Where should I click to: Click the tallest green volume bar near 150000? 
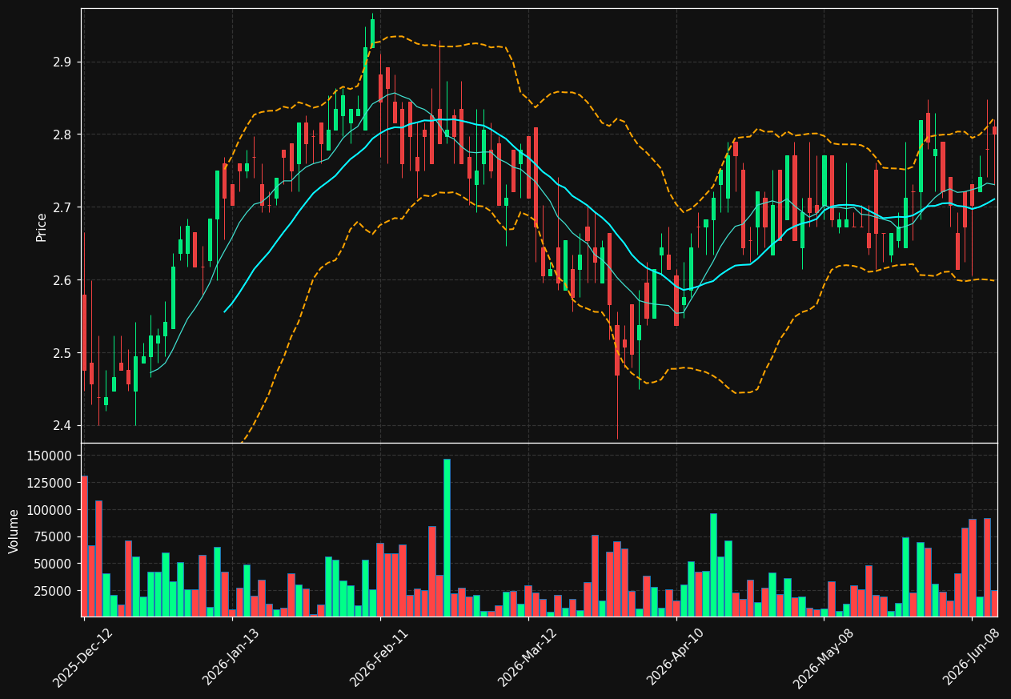[447, 537]
